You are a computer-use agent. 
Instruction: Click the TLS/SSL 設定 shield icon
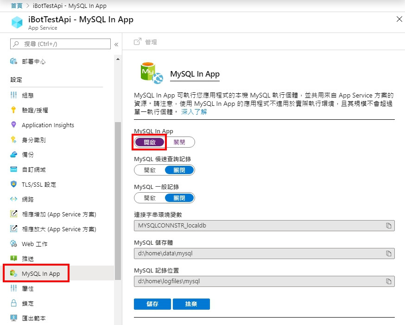tap(13, 184)
